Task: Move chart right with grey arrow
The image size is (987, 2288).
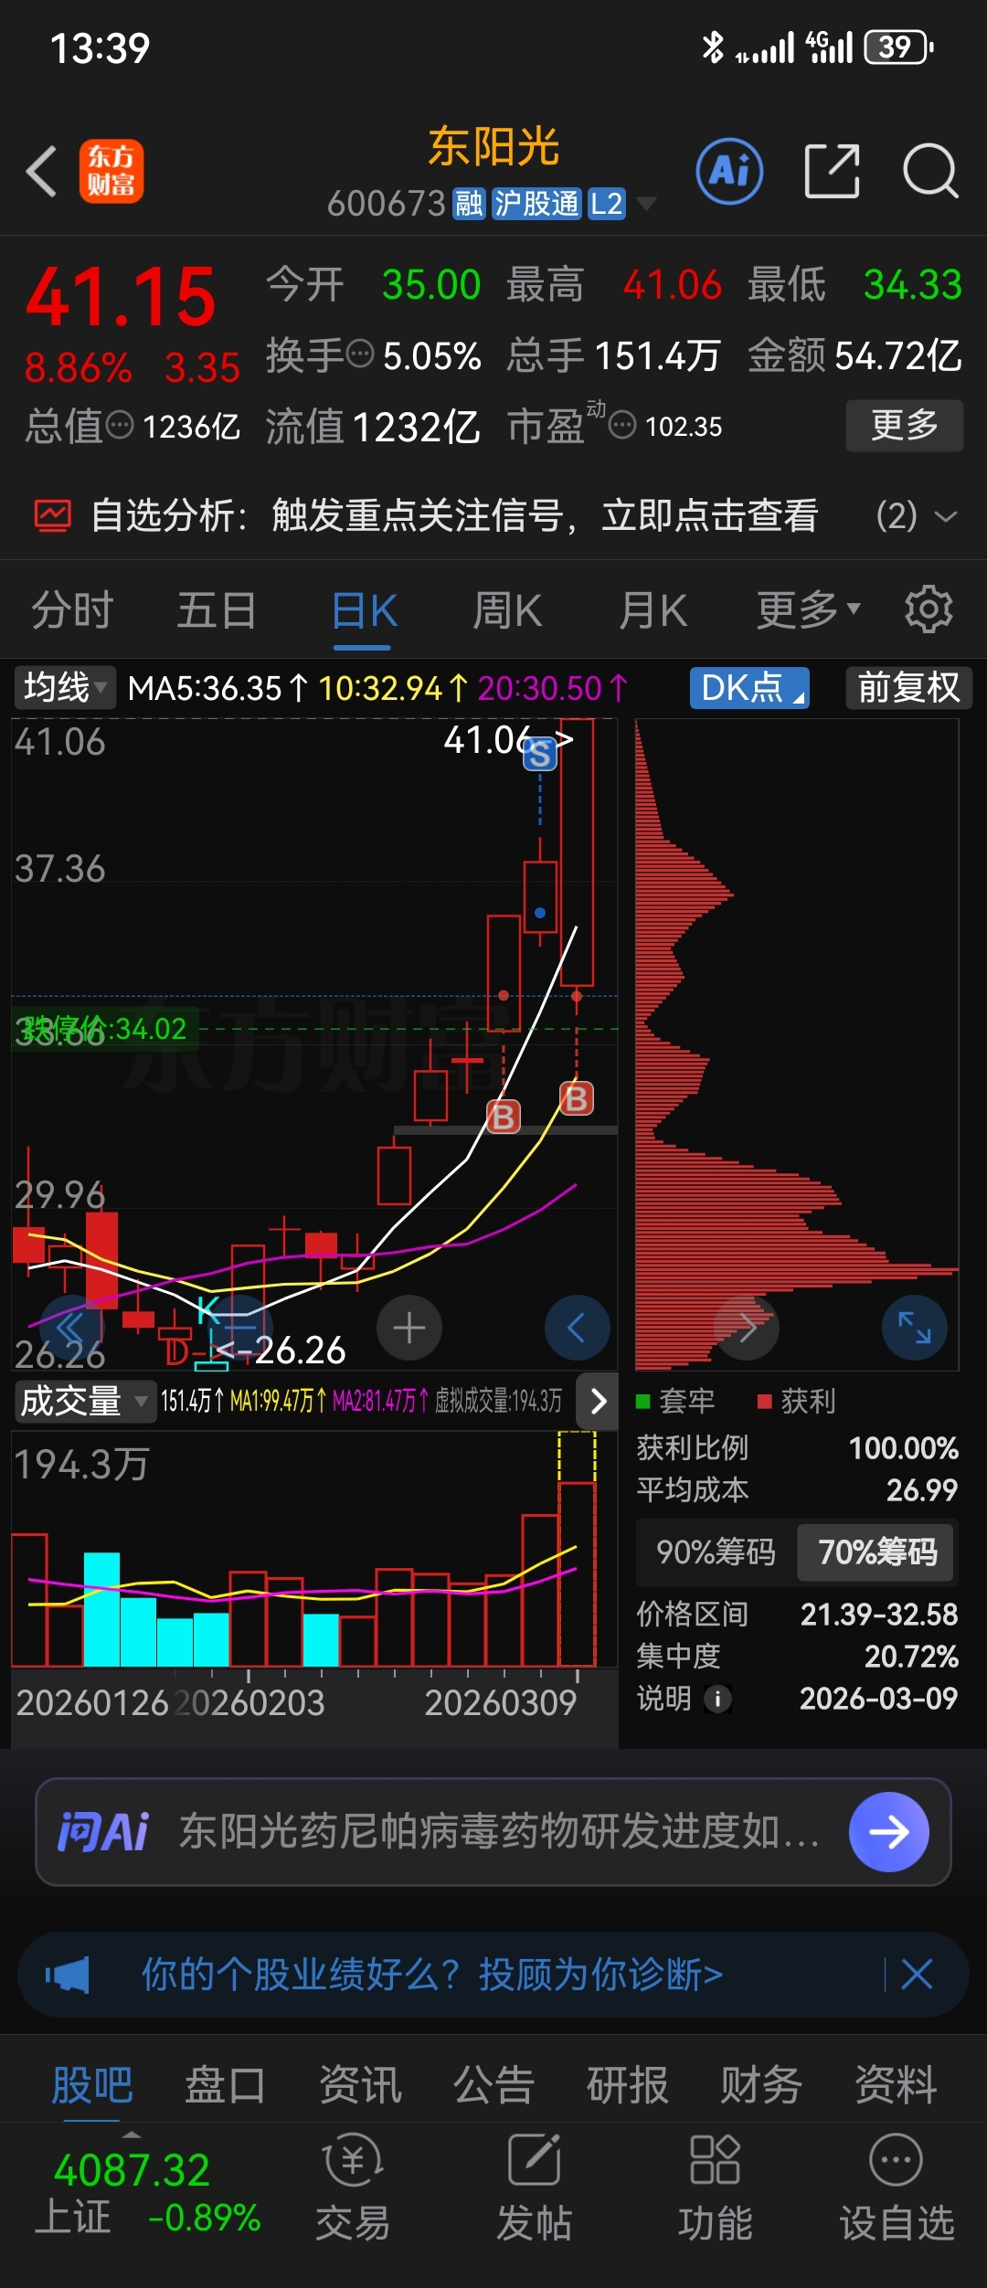Action: tap(748, 1328)
